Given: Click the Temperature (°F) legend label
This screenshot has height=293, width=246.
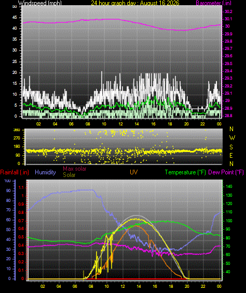Looking at the screenshot, I should click(185, 172).
